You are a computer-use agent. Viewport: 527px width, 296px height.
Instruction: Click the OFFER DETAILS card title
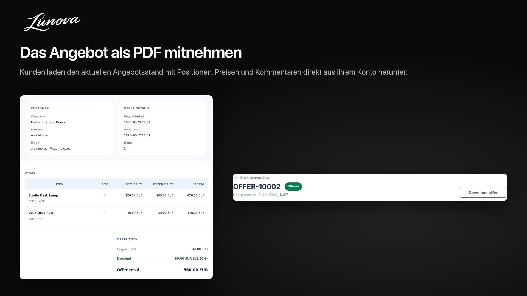coord(136,108)
